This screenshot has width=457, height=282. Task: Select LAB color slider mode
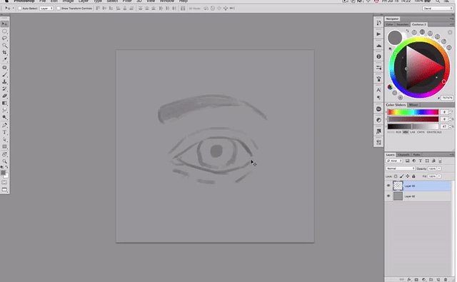pyautogui.click(x=413, y=132)
